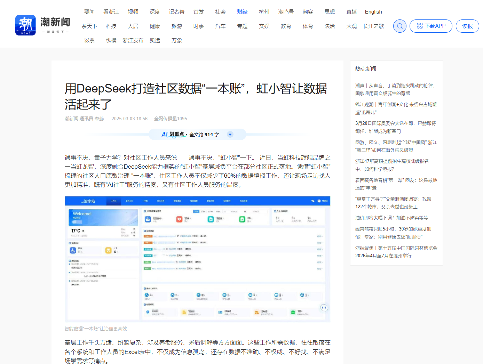Open the 要闻 navigation item
The image size is (483, 364).
tap(89, 12)
